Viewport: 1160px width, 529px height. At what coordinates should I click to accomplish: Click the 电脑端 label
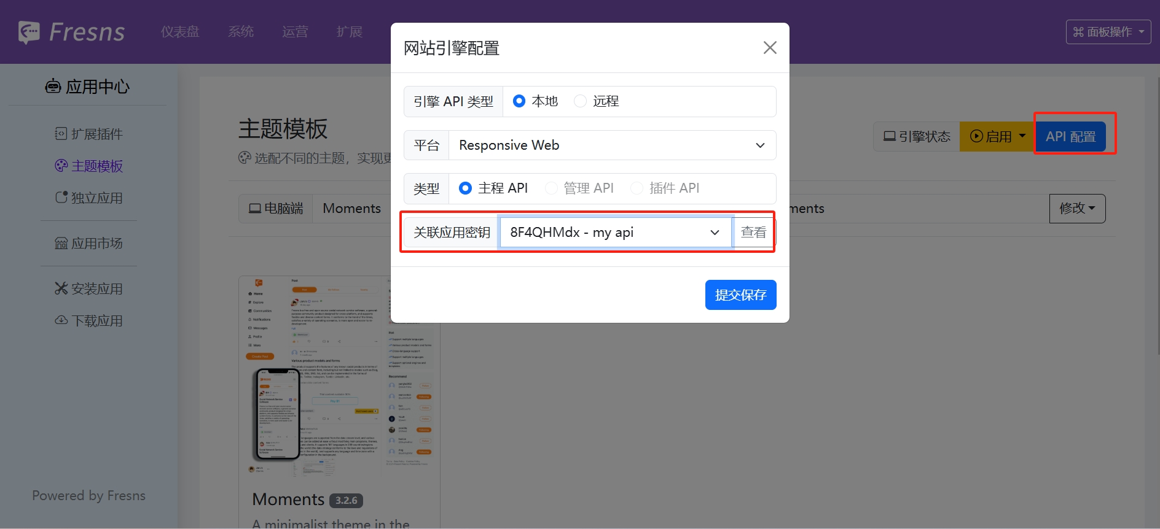click(276, 209)
